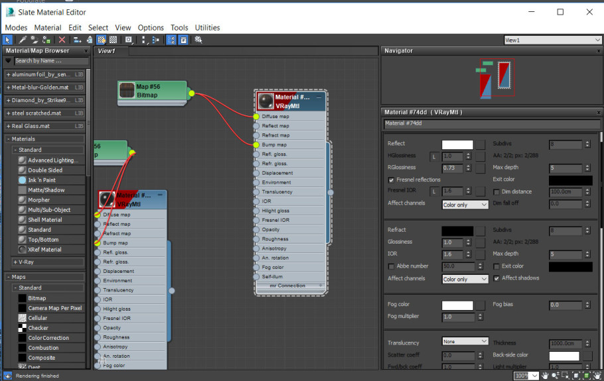Click Lay Out All vertical icon
Screen dimensions: 604x381
coord(143,40)
